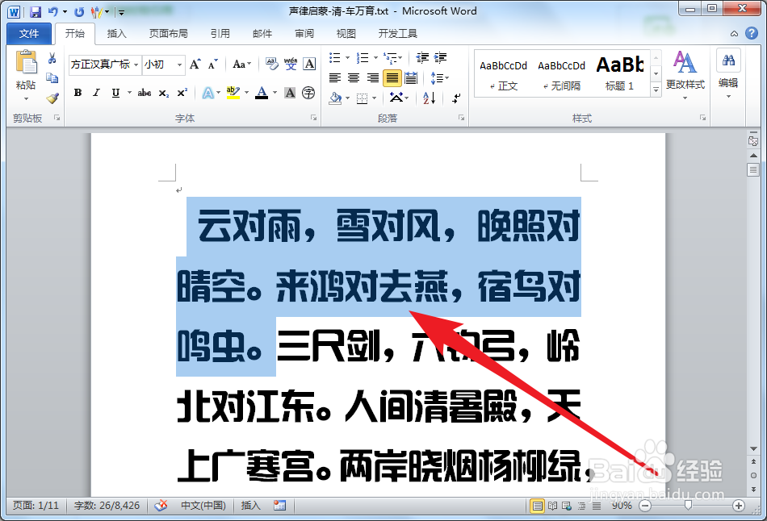
Task: Show paragraph formatting marks
Action: (455, 99)
